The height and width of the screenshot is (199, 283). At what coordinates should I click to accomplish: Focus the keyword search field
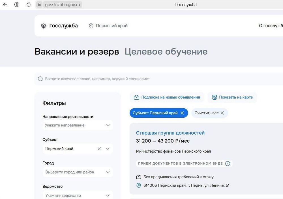(x=159, y=79)
